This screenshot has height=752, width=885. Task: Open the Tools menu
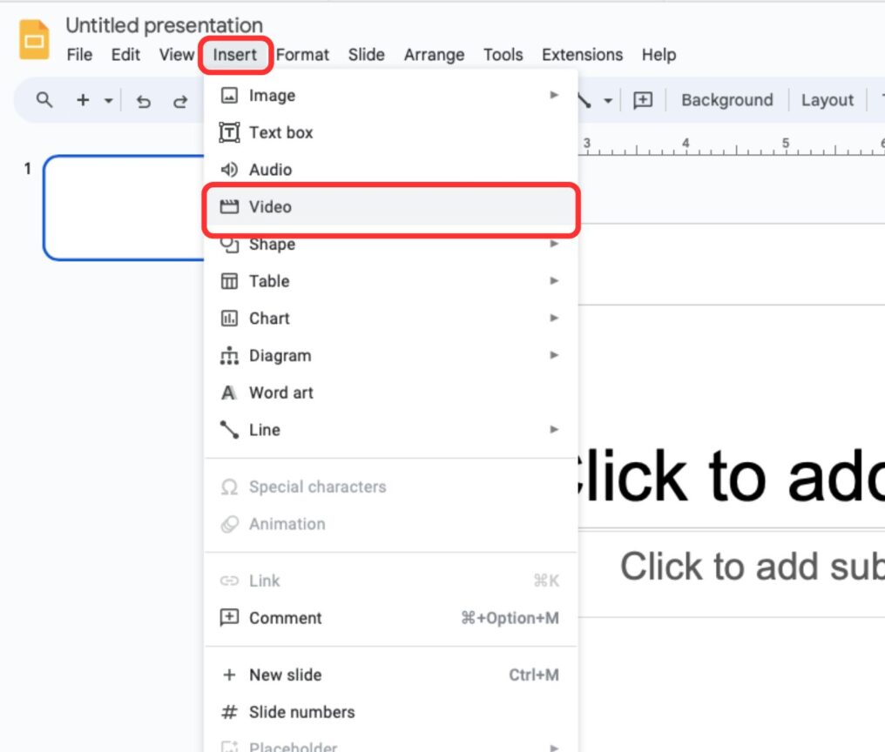coord(503,55)
